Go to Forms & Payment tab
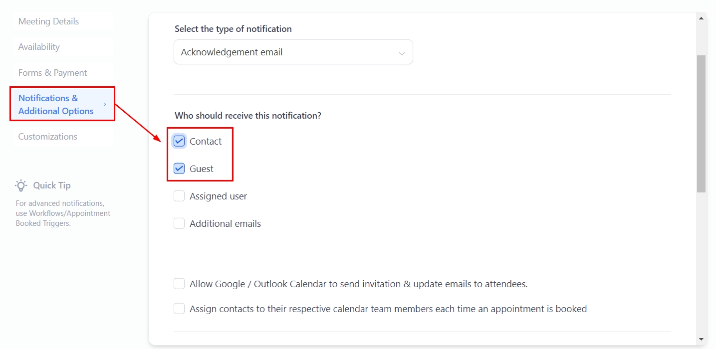716x349 pixels. click(52, 73)
